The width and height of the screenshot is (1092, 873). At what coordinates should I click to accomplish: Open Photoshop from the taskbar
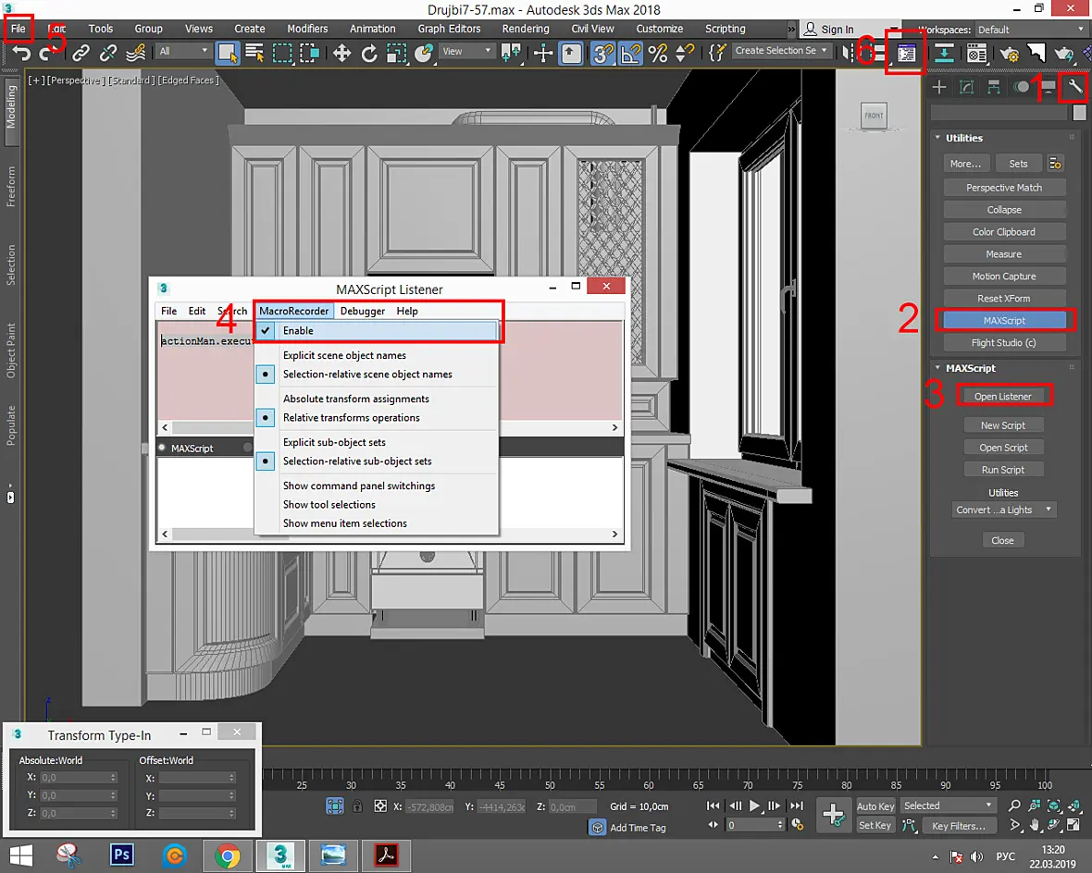[122, 855]
